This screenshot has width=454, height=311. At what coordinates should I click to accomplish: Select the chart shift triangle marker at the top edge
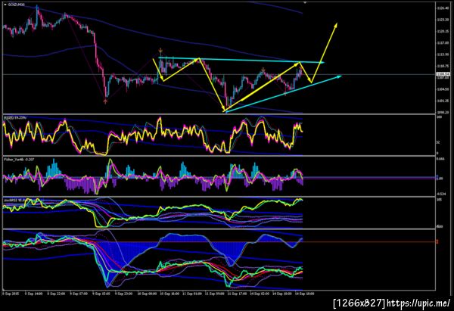tap(305, 2)
